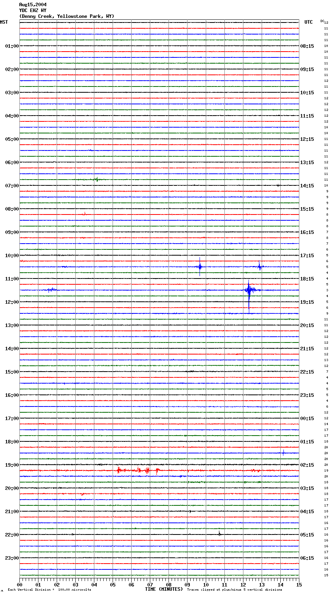Screen dimensions: 330x595
Task: Click the 17:15 UTC time label
Action: point(307,256)
